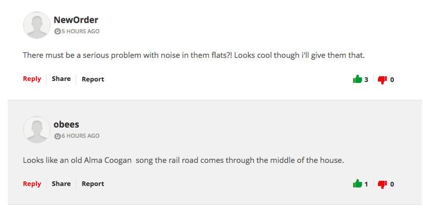The image size is (423, 208).
Task: Click the Alma Coogan song comment text
Action: (x=183, y=160)
